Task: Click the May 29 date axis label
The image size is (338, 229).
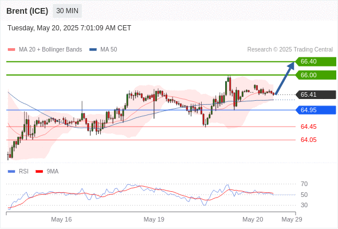Action: pos(292,219)
